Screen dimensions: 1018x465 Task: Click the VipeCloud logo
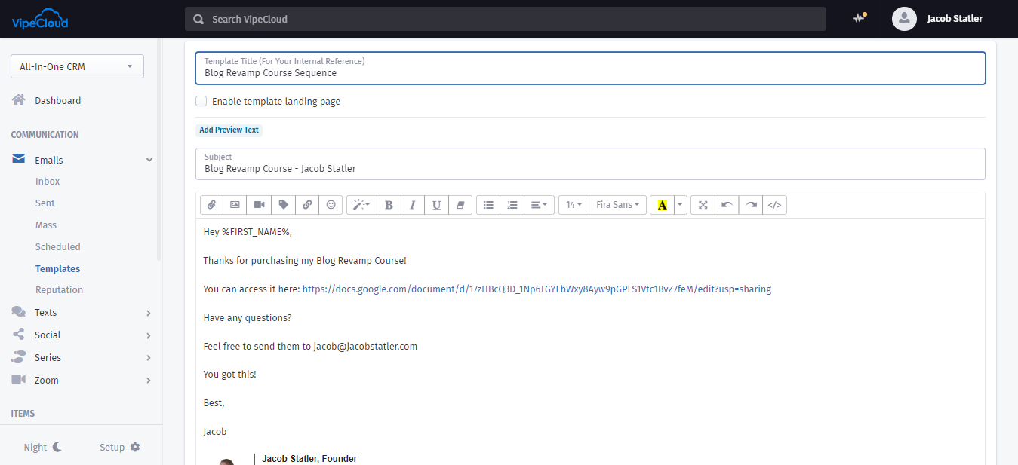click(39, 19)
